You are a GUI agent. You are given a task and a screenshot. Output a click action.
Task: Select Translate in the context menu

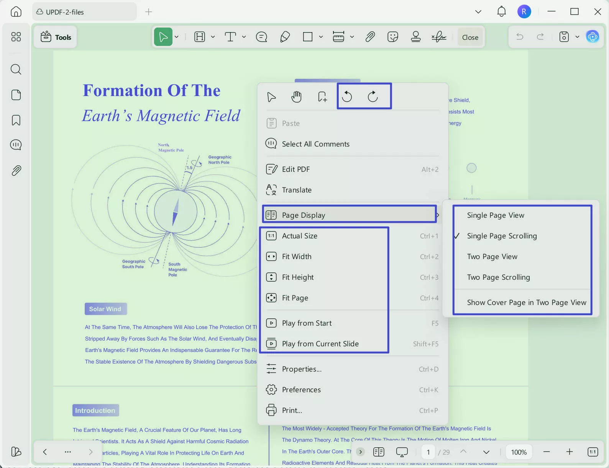[x=297, y=190]
